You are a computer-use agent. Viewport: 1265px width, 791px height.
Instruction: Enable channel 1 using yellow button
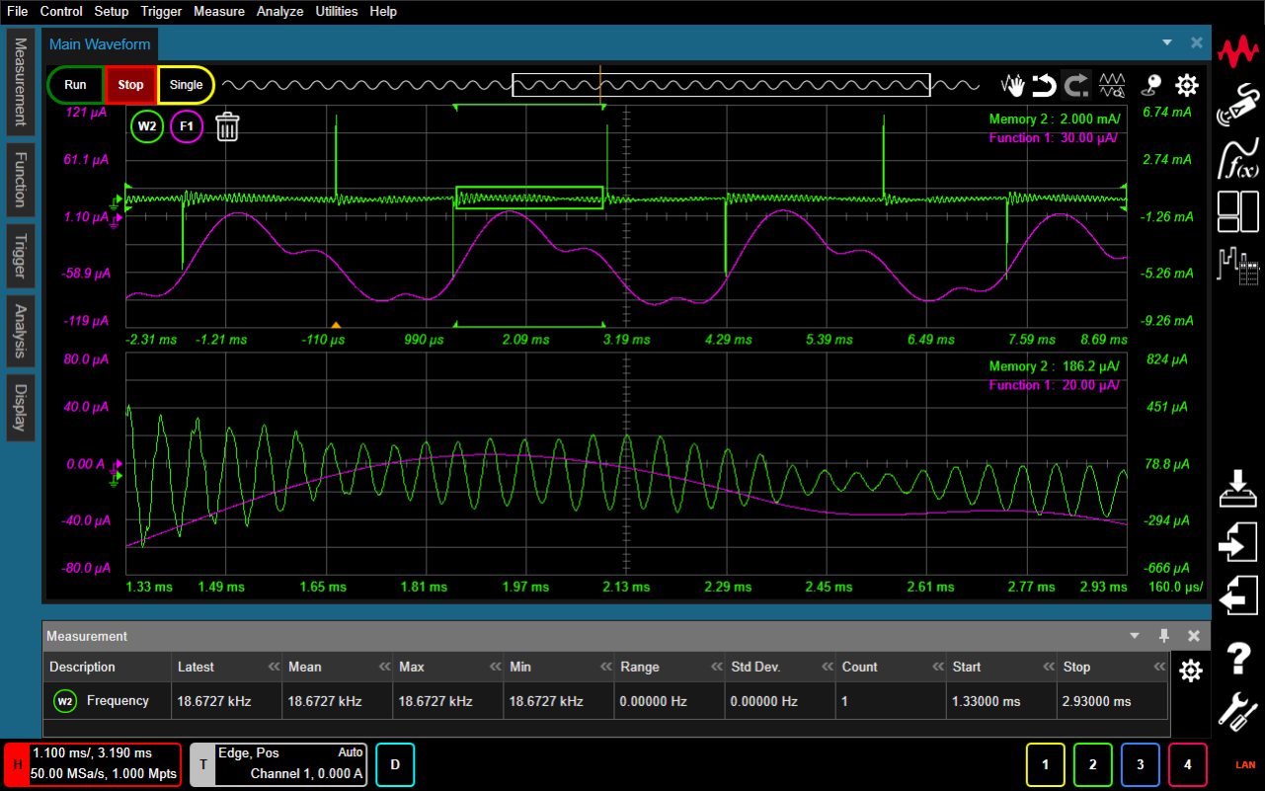click(x=1046, y=764)
